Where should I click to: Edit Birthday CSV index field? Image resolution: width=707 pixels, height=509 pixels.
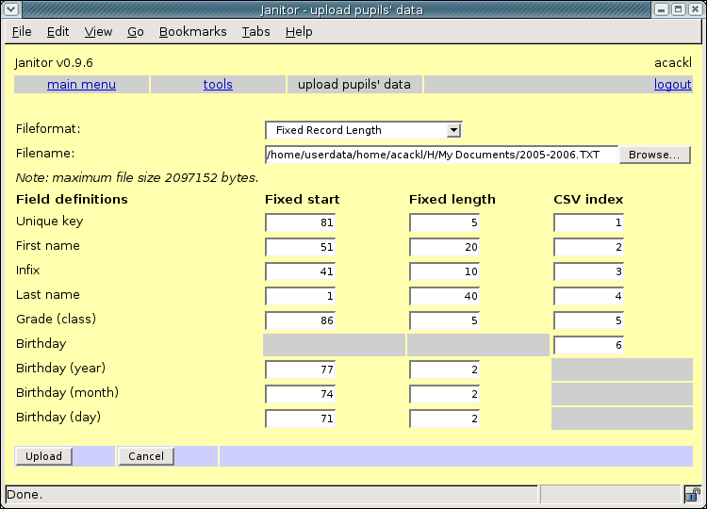tap(589, 345)
